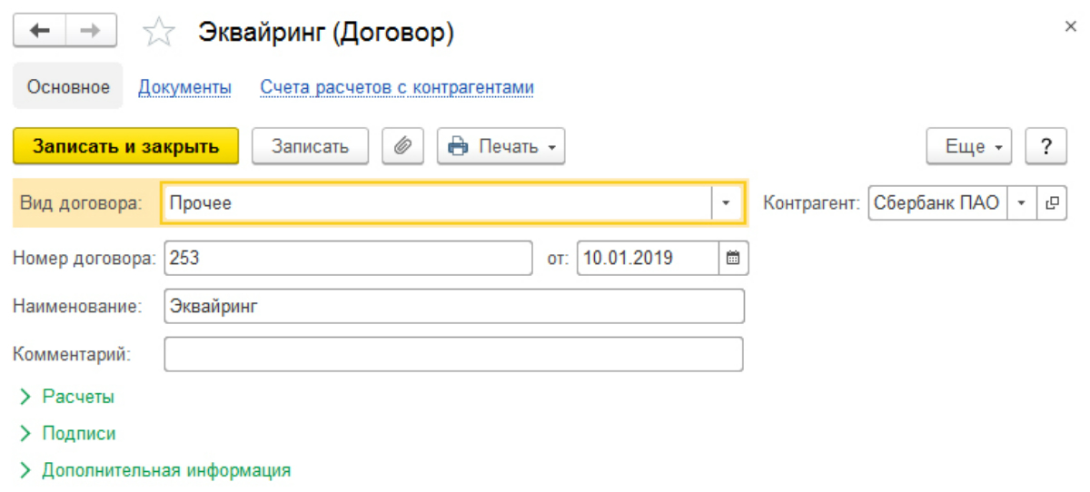Open attached files via paperclip icon

[x=402, y=146]
